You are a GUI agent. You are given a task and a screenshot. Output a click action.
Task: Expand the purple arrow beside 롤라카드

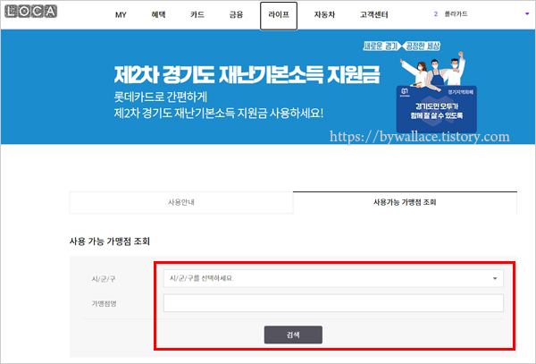click(x=527, y=14)
